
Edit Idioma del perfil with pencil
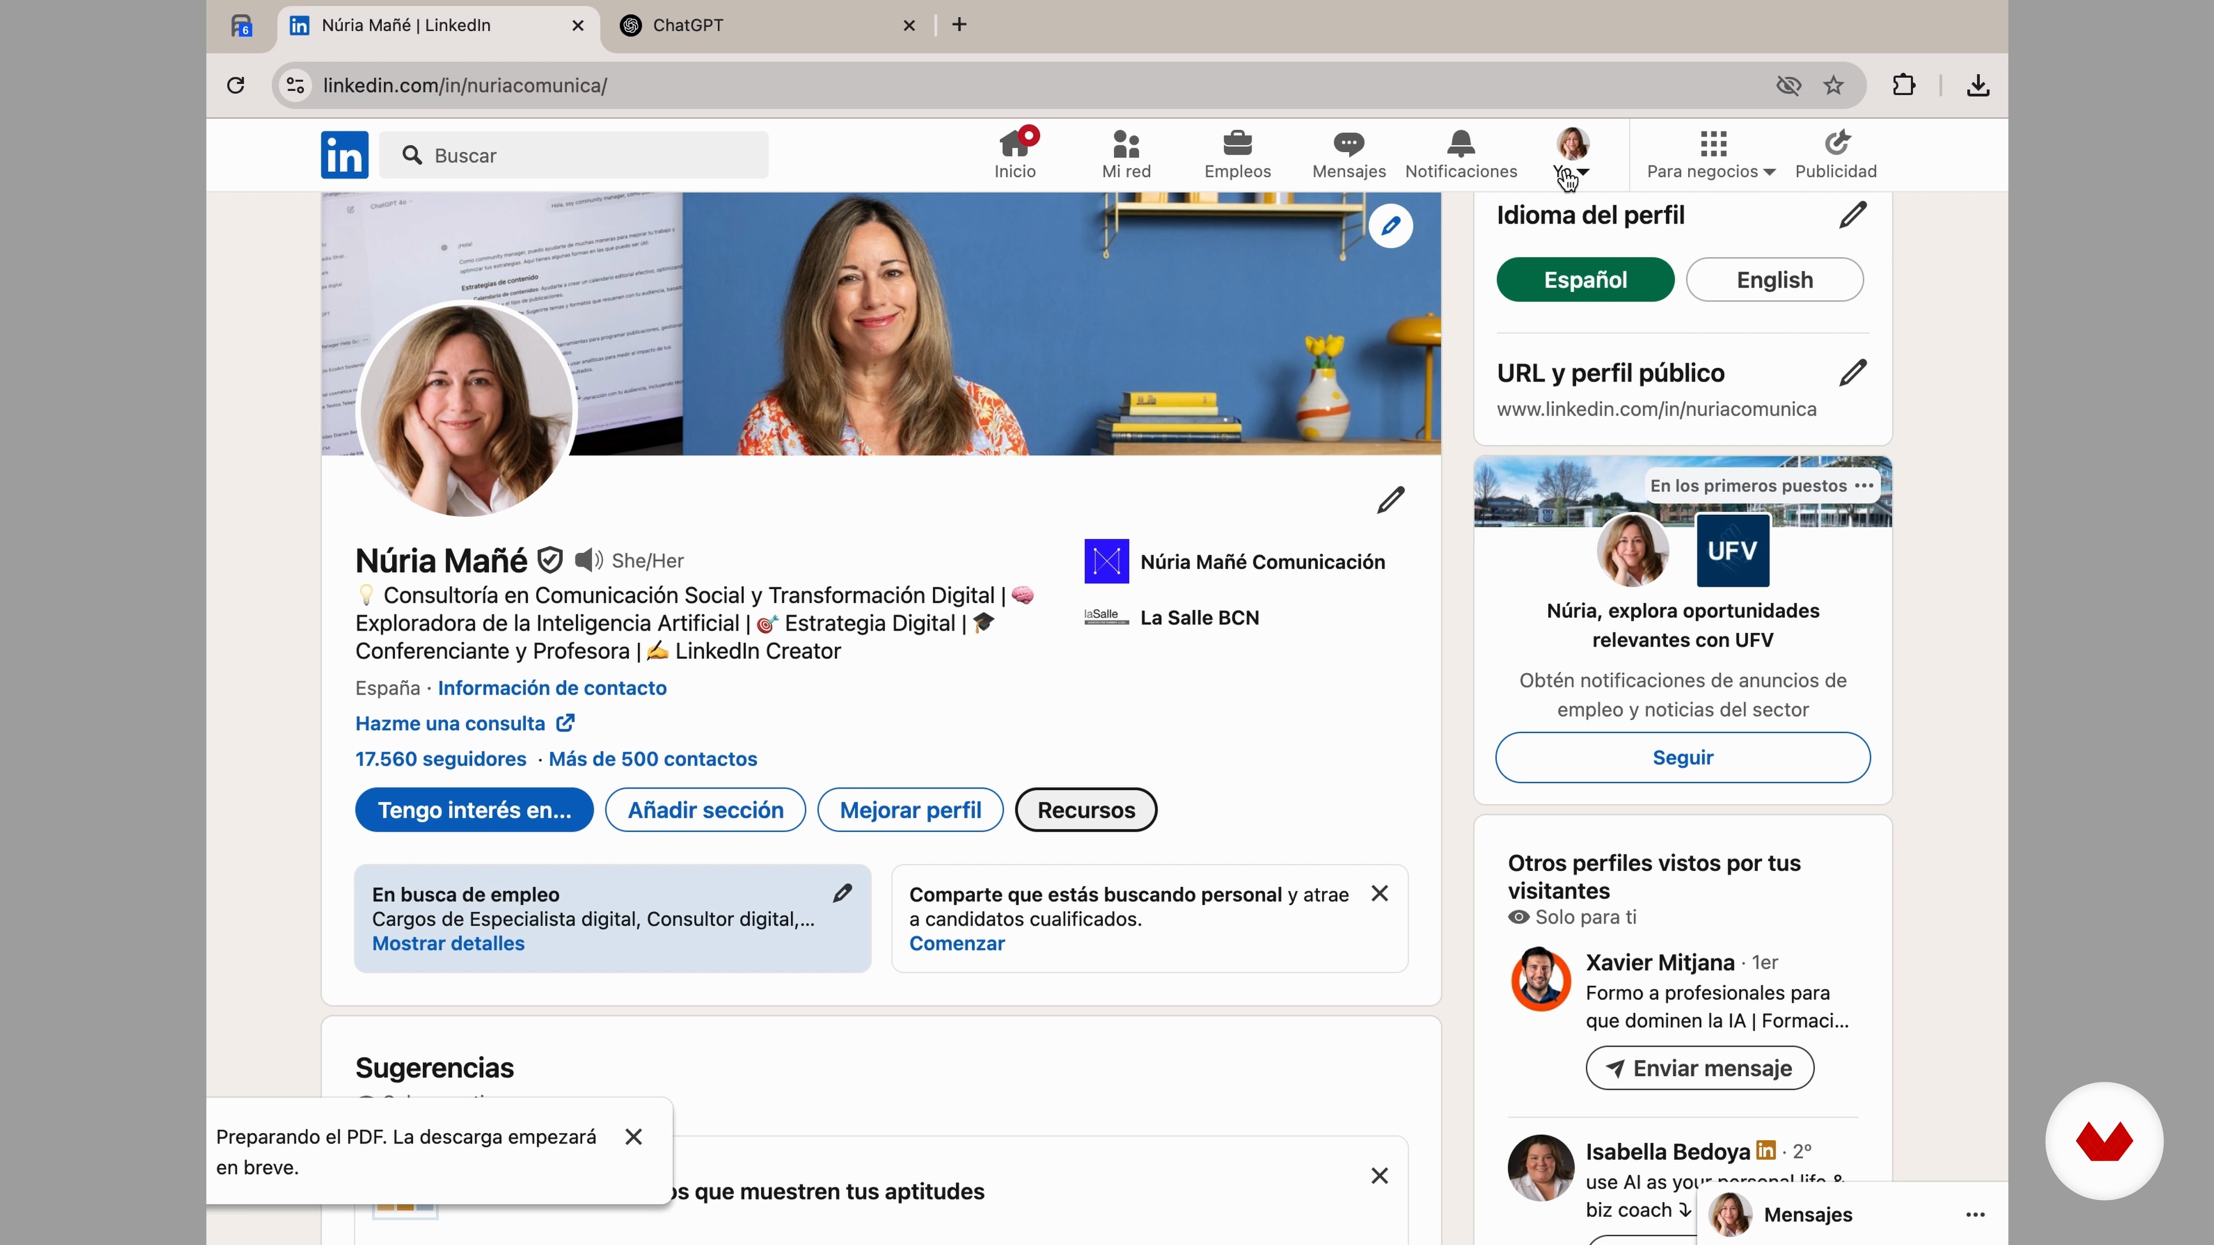pos(1853,214)
